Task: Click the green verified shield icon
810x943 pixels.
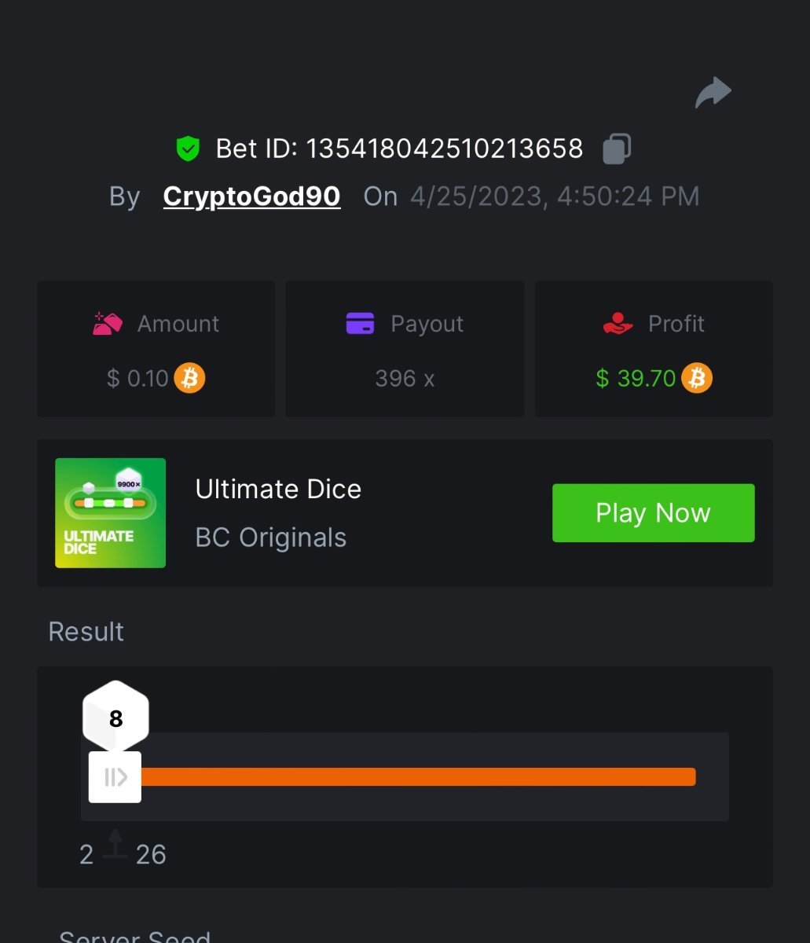Action: (x=188, y=149)
